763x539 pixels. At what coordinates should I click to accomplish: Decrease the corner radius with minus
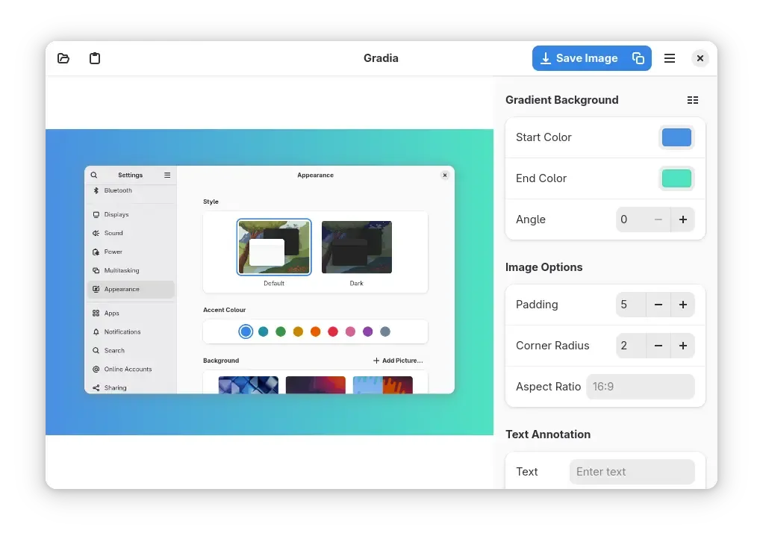(x=658, y=346)
